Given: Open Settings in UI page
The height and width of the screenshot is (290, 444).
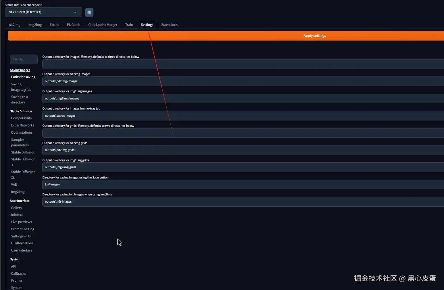Looking at the screenshot, I should [x=21, y=236].
